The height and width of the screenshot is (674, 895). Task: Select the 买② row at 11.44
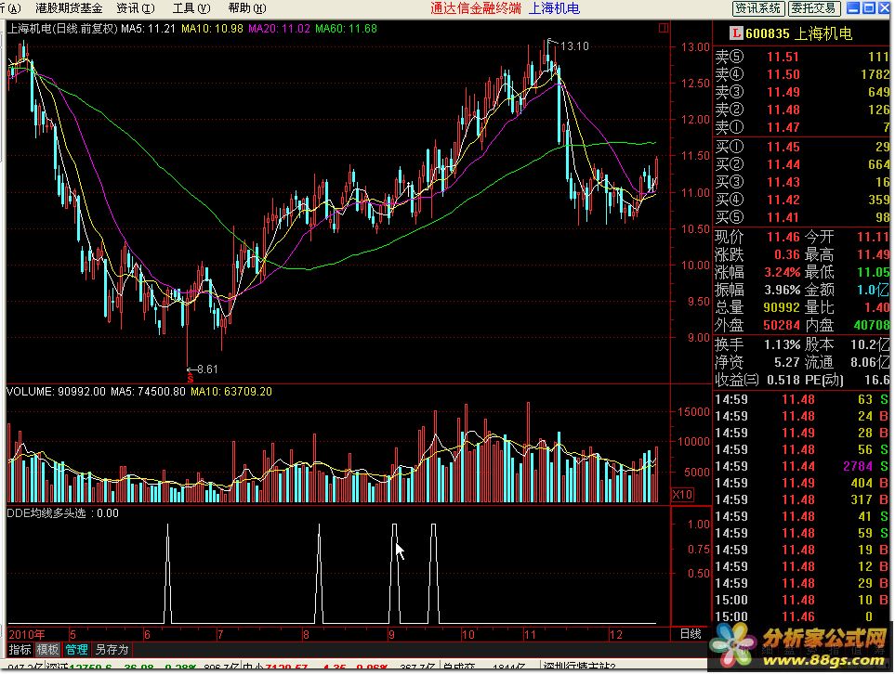802,165
